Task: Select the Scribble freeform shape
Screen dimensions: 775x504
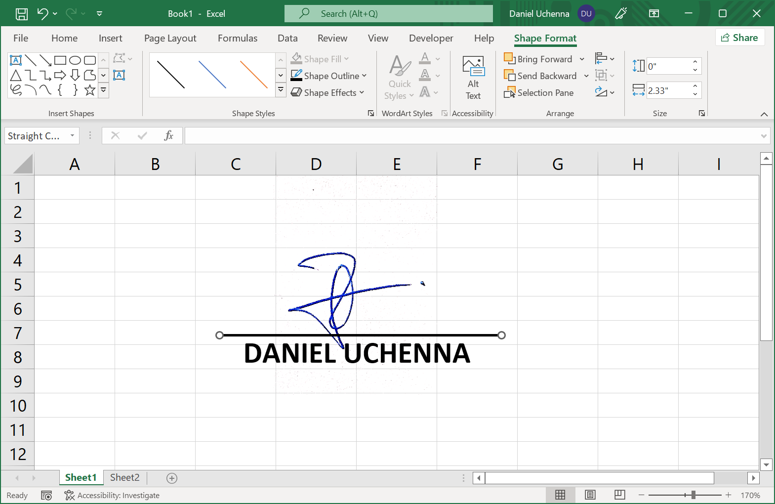Action: click(x=16, y=90)
